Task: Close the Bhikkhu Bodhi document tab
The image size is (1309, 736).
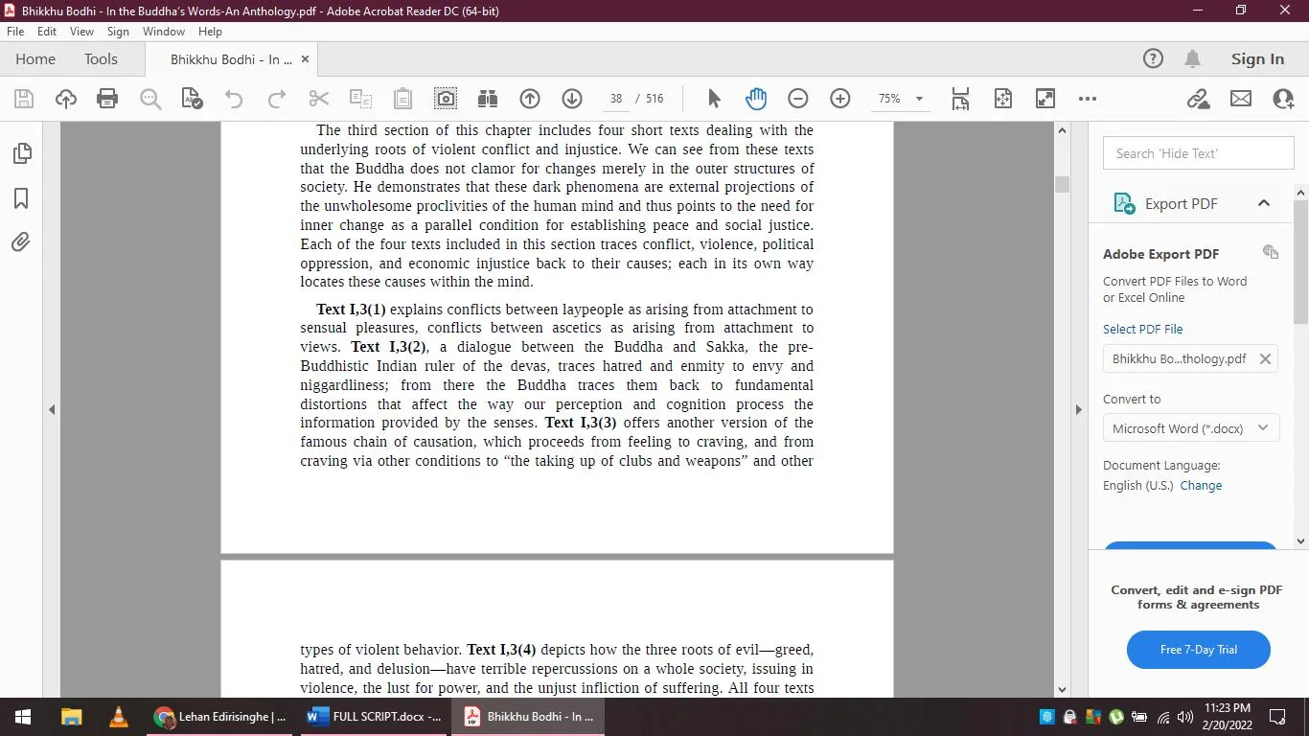Action: coord(306,59)
